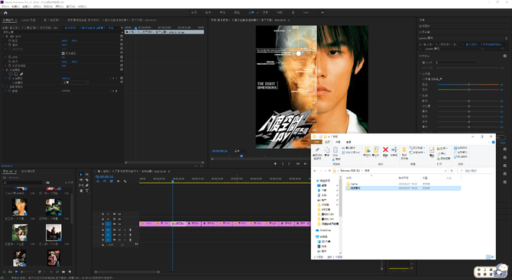512x280 pixels.
Task: Add a marker in the timeline
Action: click(118, 182)
